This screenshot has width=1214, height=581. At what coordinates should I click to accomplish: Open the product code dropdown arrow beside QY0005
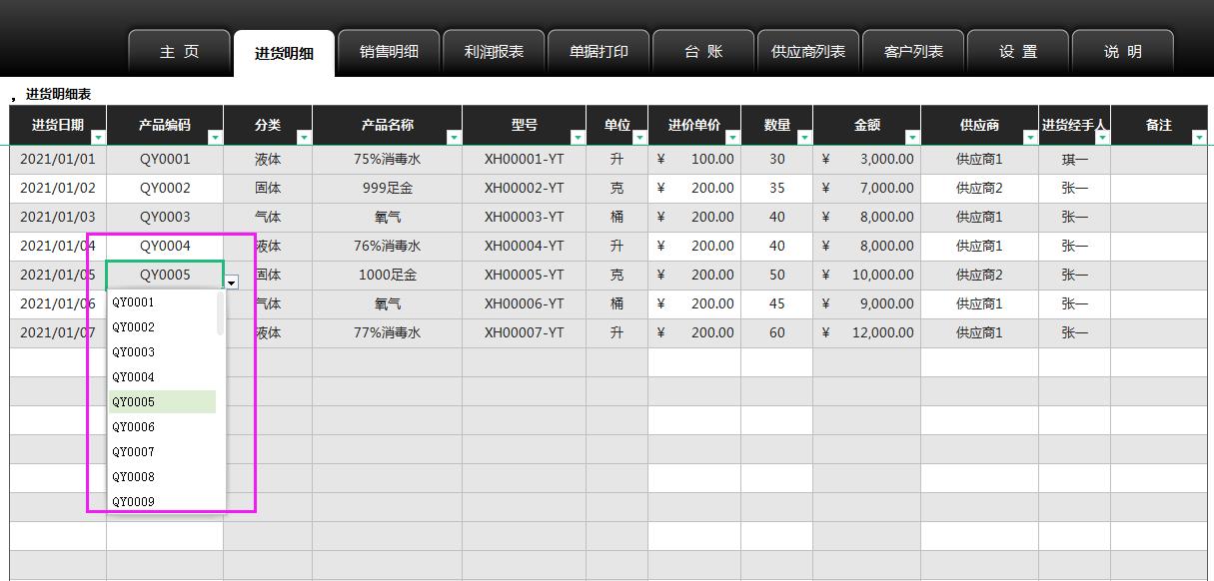(x=231, y=283)
